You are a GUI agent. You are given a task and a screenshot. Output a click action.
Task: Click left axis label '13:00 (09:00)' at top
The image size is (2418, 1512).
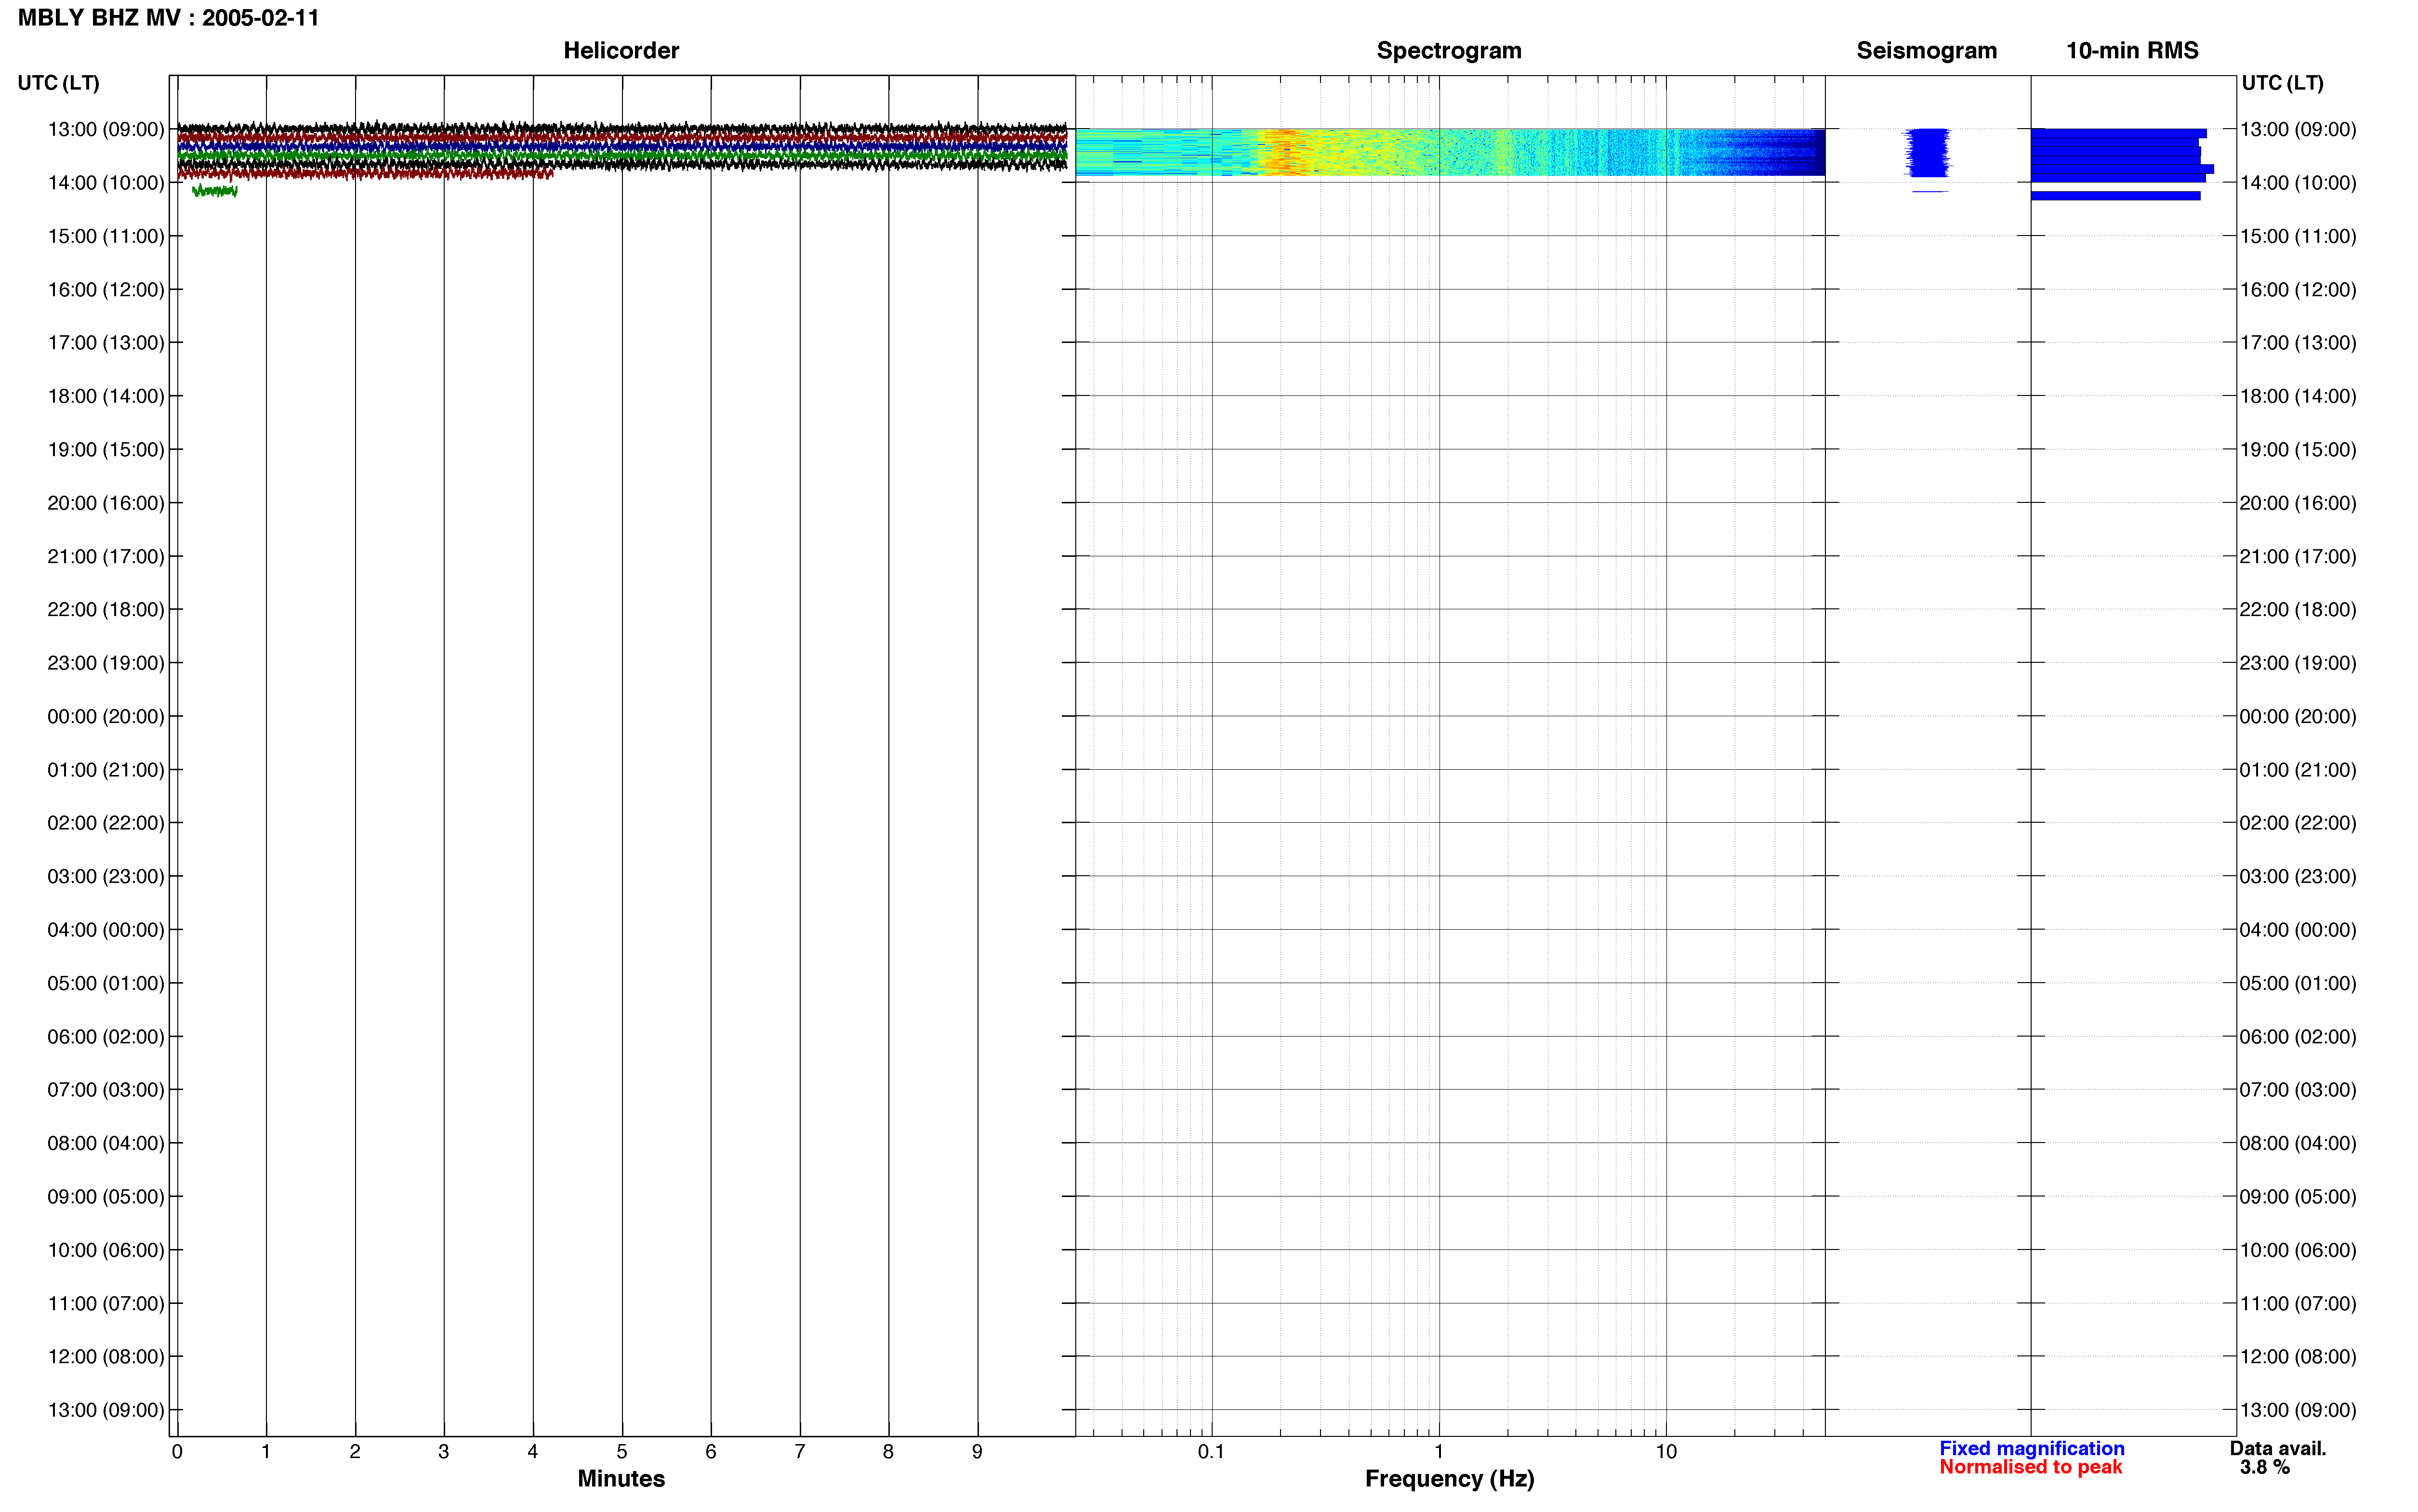coord(106,129)
